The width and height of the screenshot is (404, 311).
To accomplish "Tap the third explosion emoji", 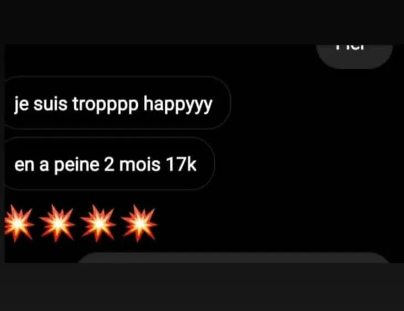I will point(99,224).
